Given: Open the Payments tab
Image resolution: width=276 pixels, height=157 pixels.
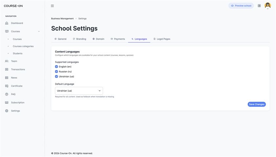Looking at the screenshot, I should pyautogui.click(x=118, y=39).
